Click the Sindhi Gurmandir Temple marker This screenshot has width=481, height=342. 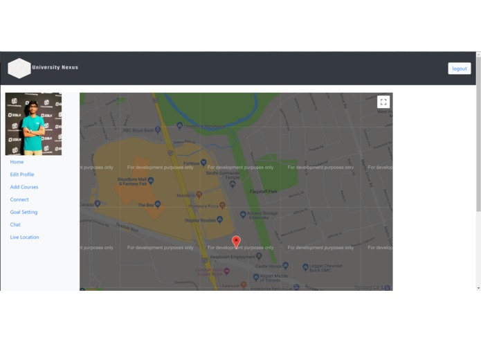[233, 184]
